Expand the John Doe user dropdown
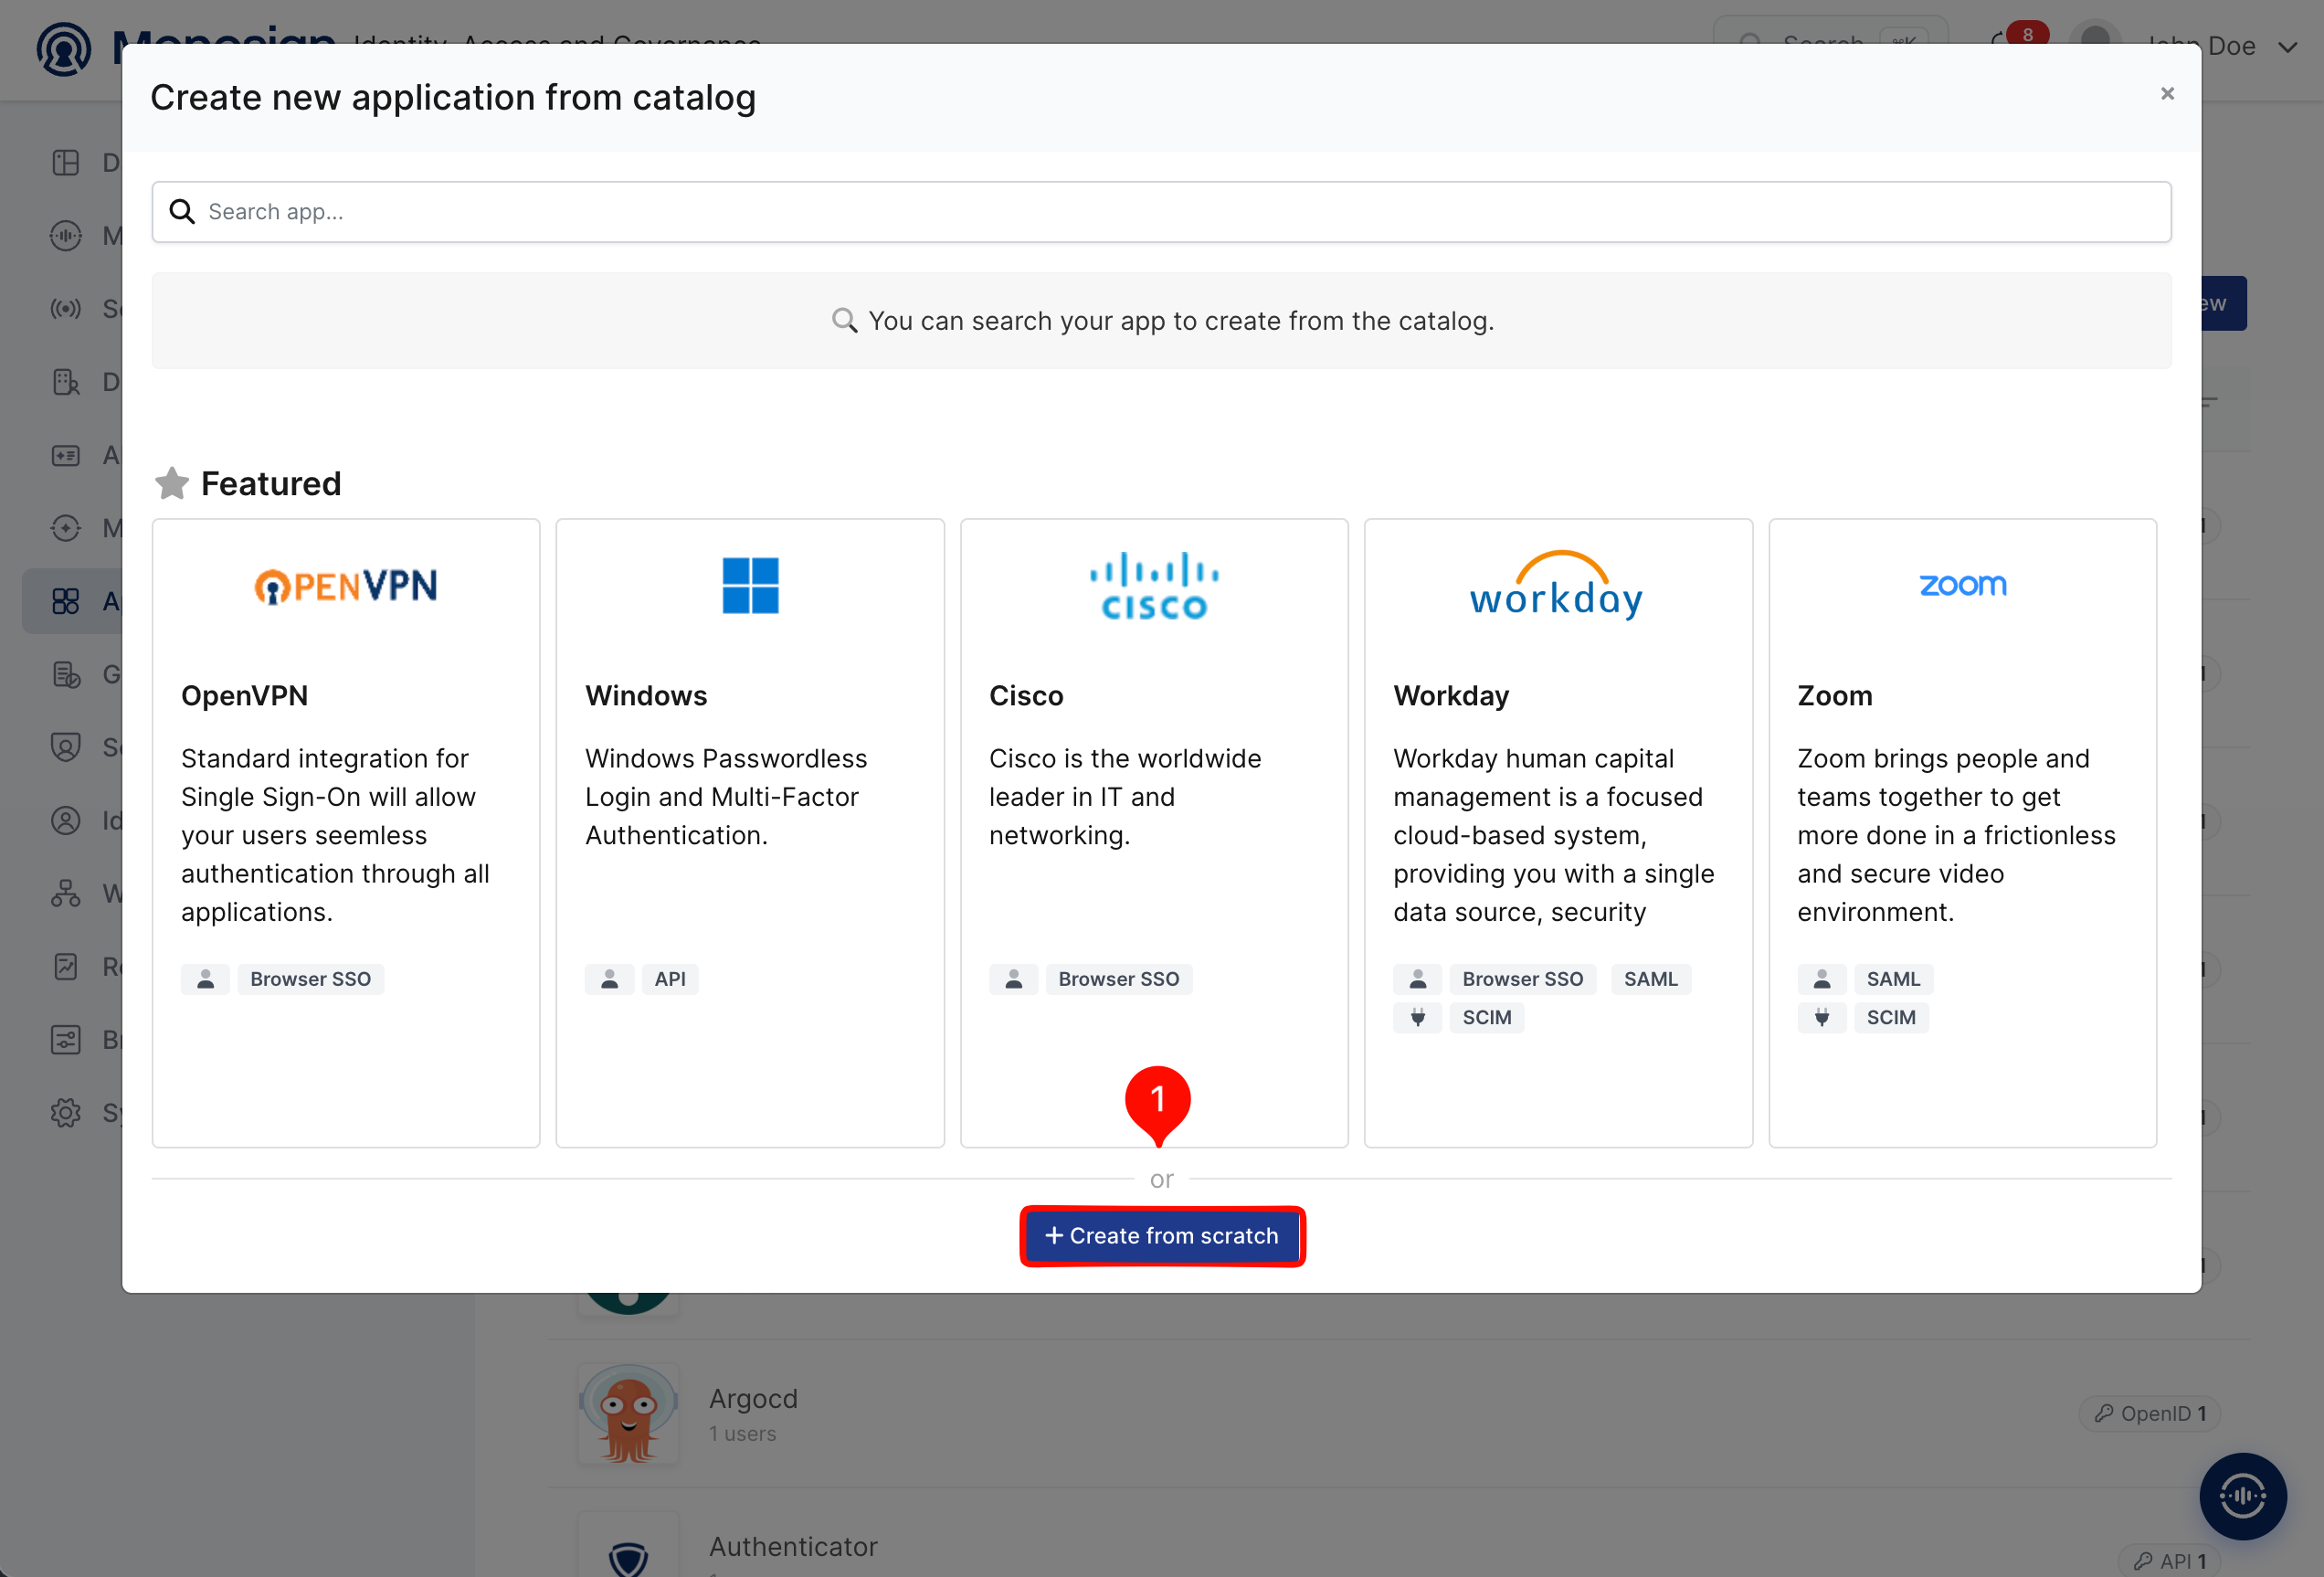 [2288, 47]
